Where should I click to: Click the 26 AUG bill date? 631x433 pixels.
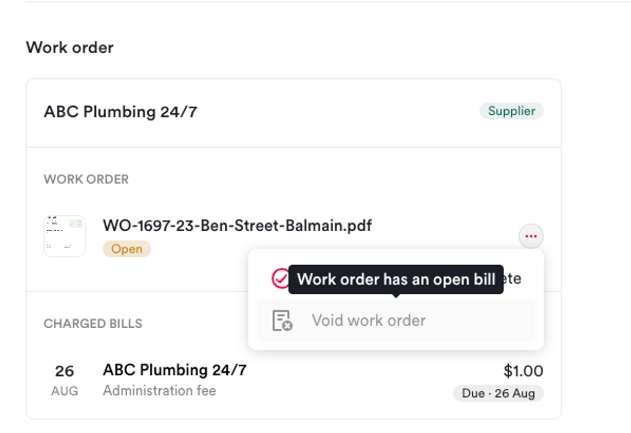[x=65, y=380]
